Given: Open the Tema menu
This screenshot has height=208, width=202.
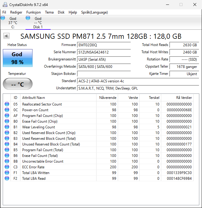Looking at the screenshot, I should pyautogui.click(x=49, y=12).
